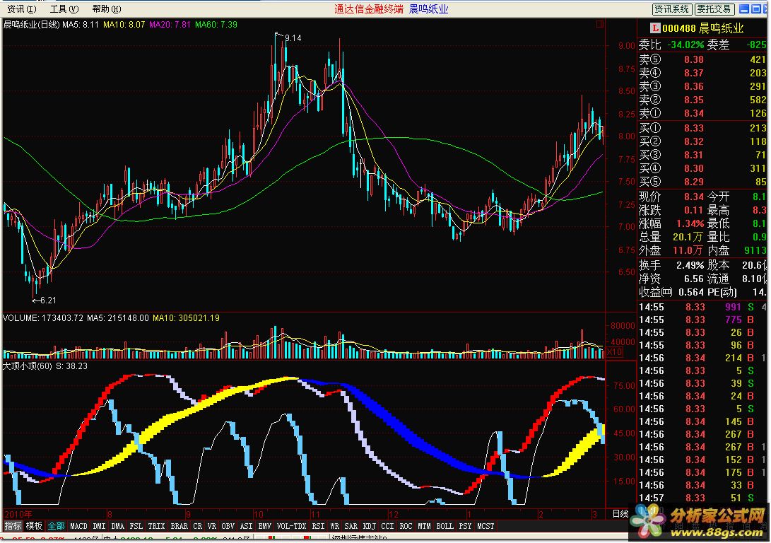Click the 卖① 8.34 order row

tap(702, 113)
